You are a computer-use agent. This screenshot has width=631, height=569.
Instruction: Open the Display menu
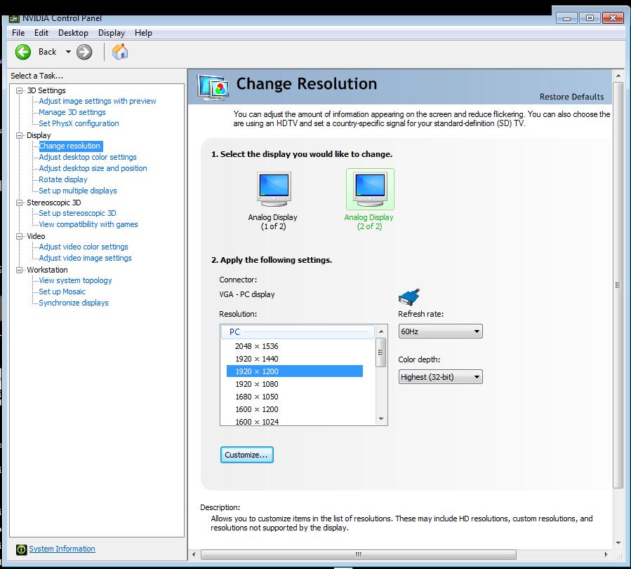click(x=112, y=33)
